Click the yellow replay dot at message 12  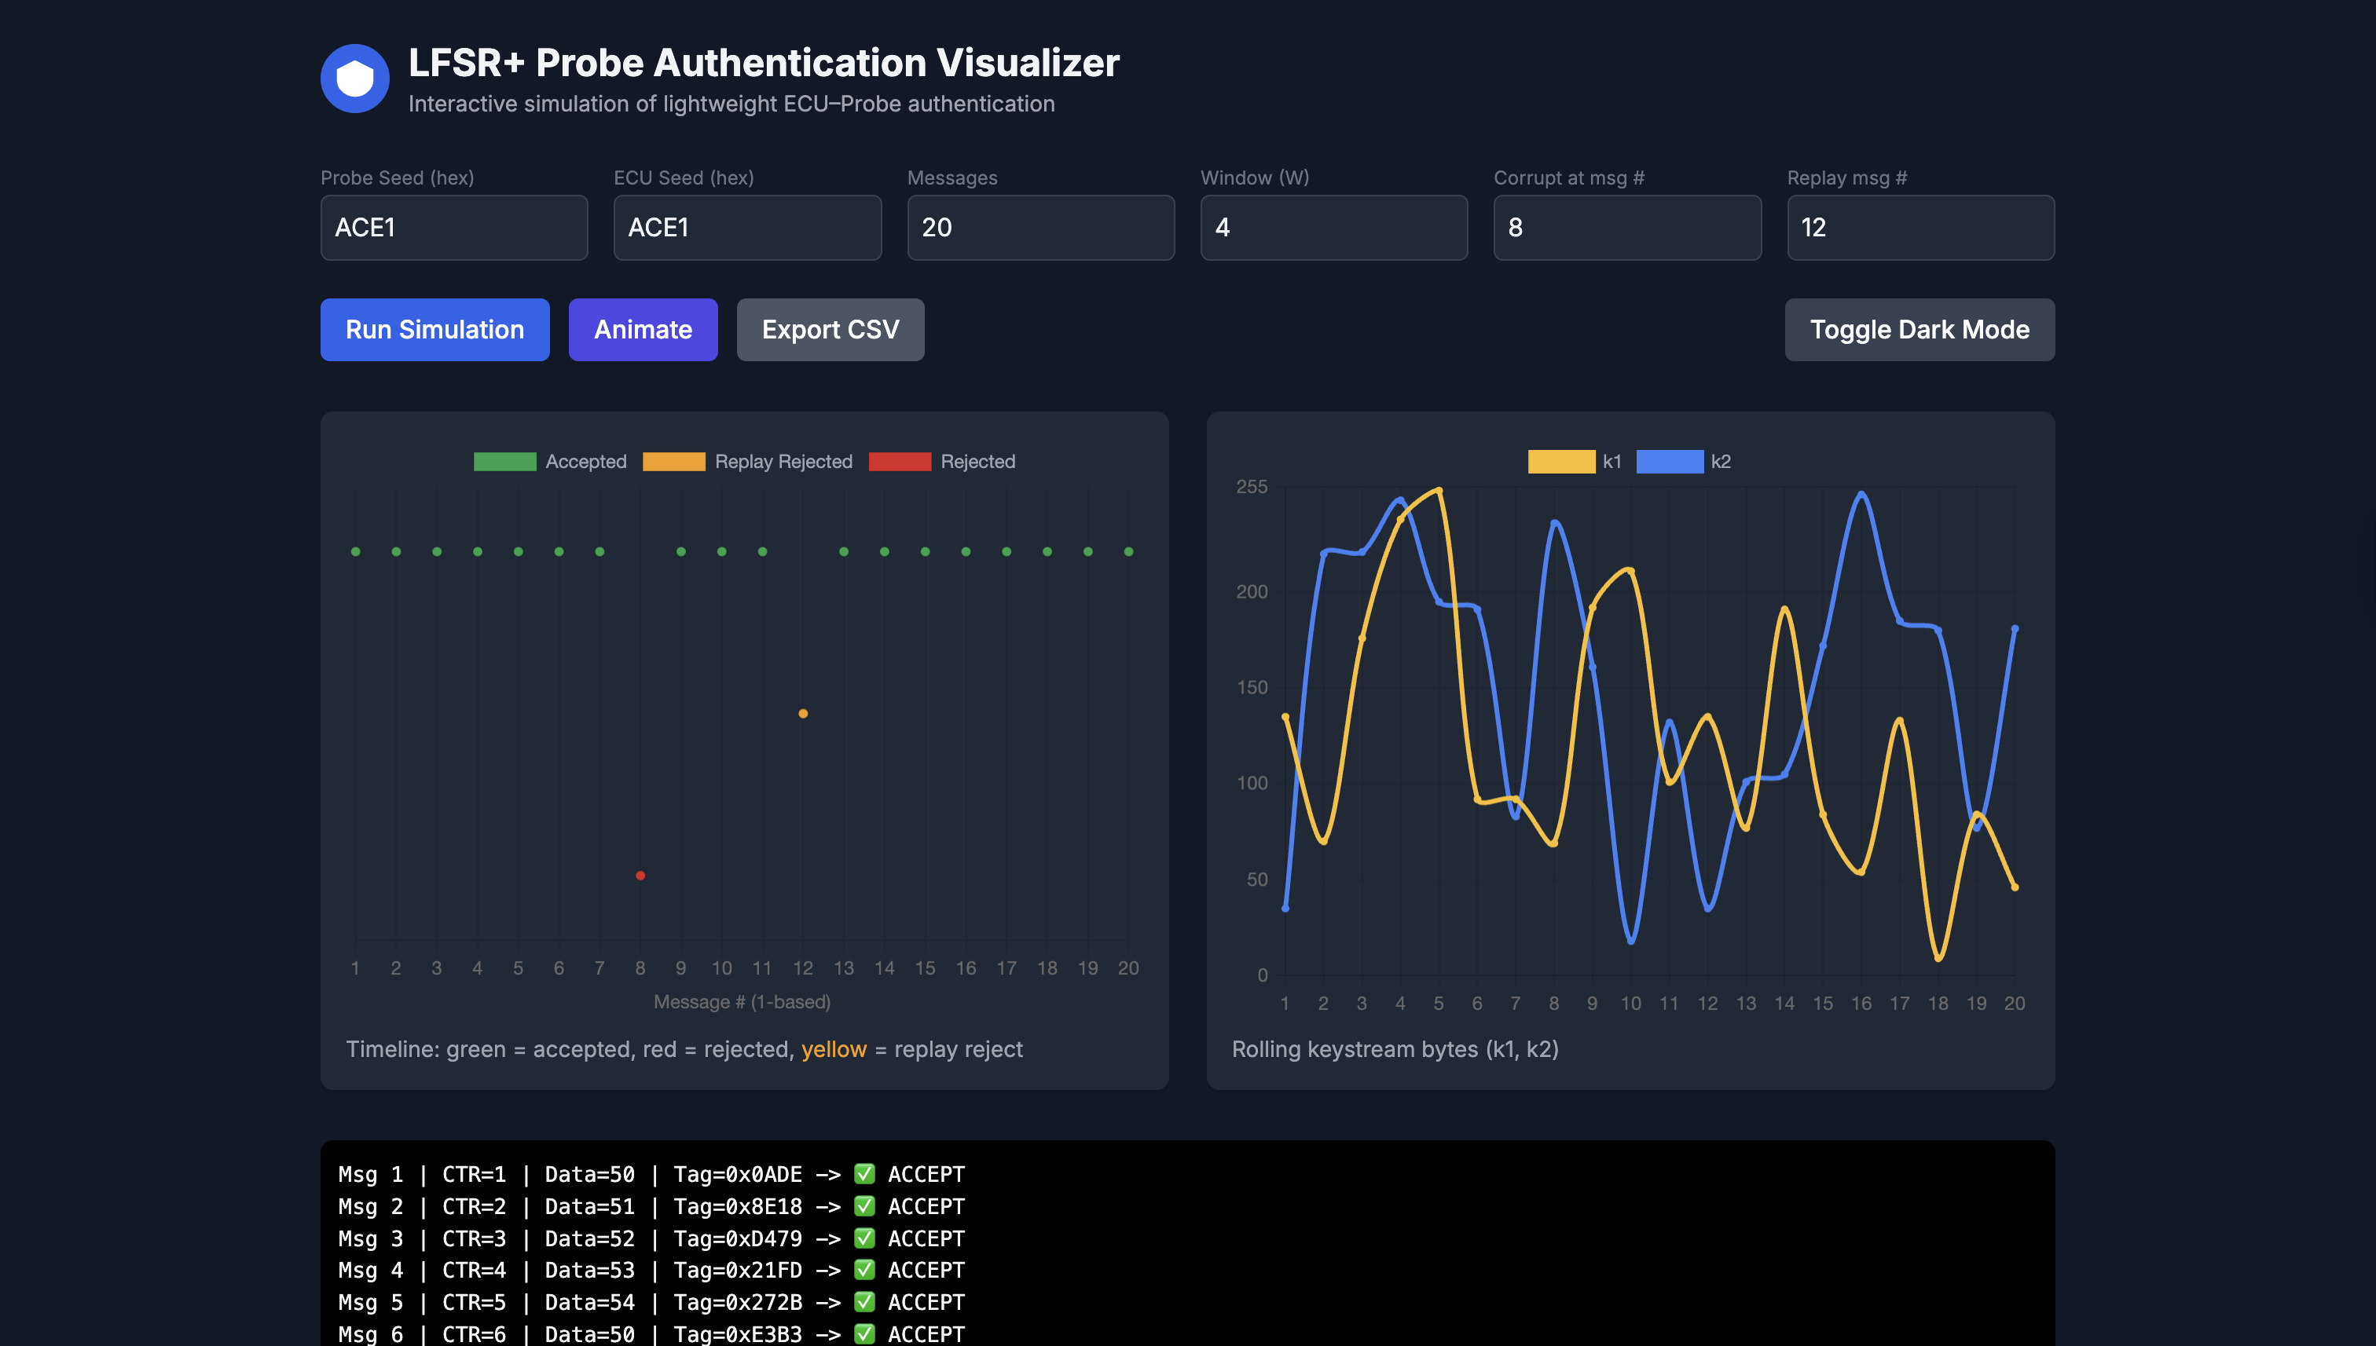pos(803,713)
